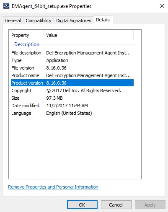This screenshot has width=168, height=212.
Task: Click the Details tab
Action: pyautogui.click(x=103, y=20)
